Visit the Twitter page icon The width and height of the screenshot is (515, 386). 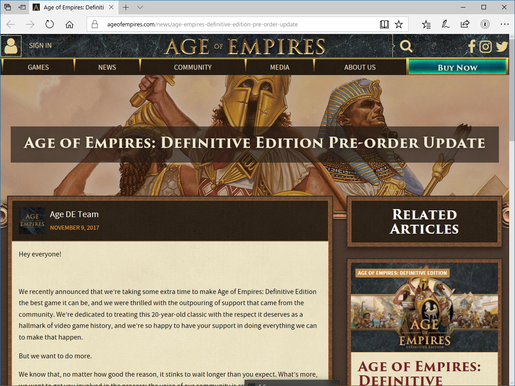pyautogui.click(x=502, y=46)
